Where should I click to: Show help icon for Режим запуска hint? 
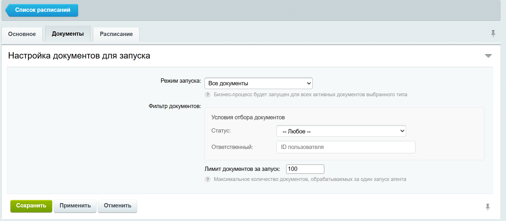pos(207,95)
